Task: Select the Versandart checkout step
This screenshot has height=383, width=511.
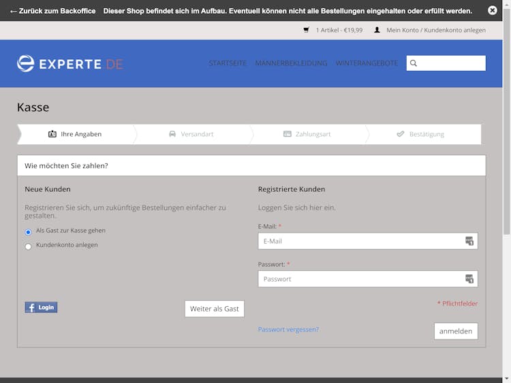Action: (x=191, y=134)
